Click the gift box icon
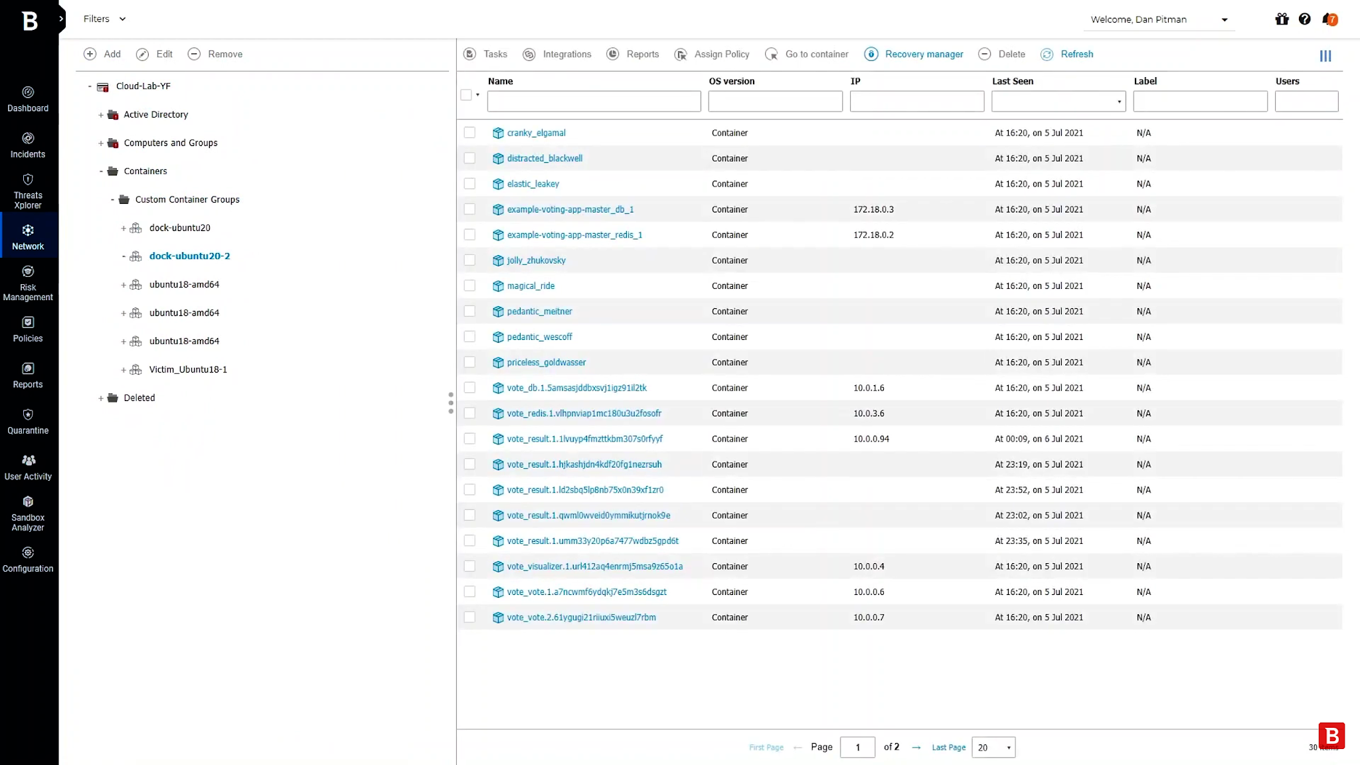 coord(1282,19)
